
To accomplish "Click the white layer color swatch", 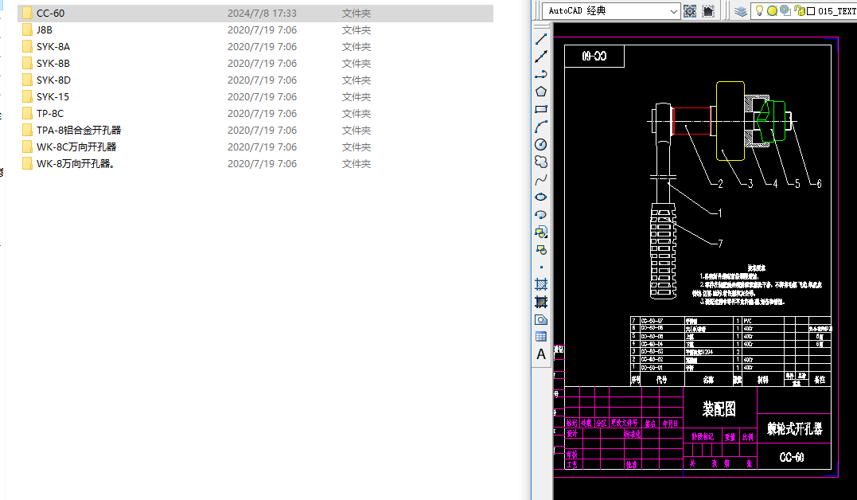I will pos(811,12).
